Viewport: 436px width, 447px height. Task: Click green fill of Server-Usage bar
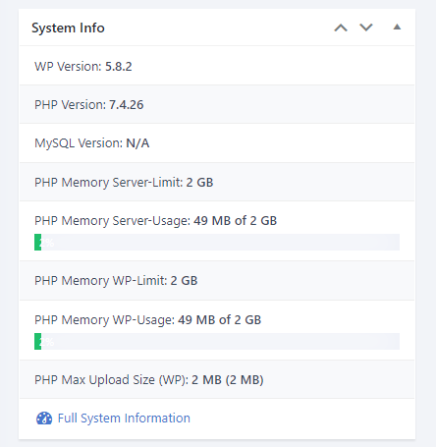(37, 243)
